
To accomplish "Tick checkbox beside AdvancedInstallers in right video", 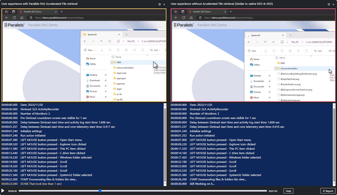I will coord(275,68).
